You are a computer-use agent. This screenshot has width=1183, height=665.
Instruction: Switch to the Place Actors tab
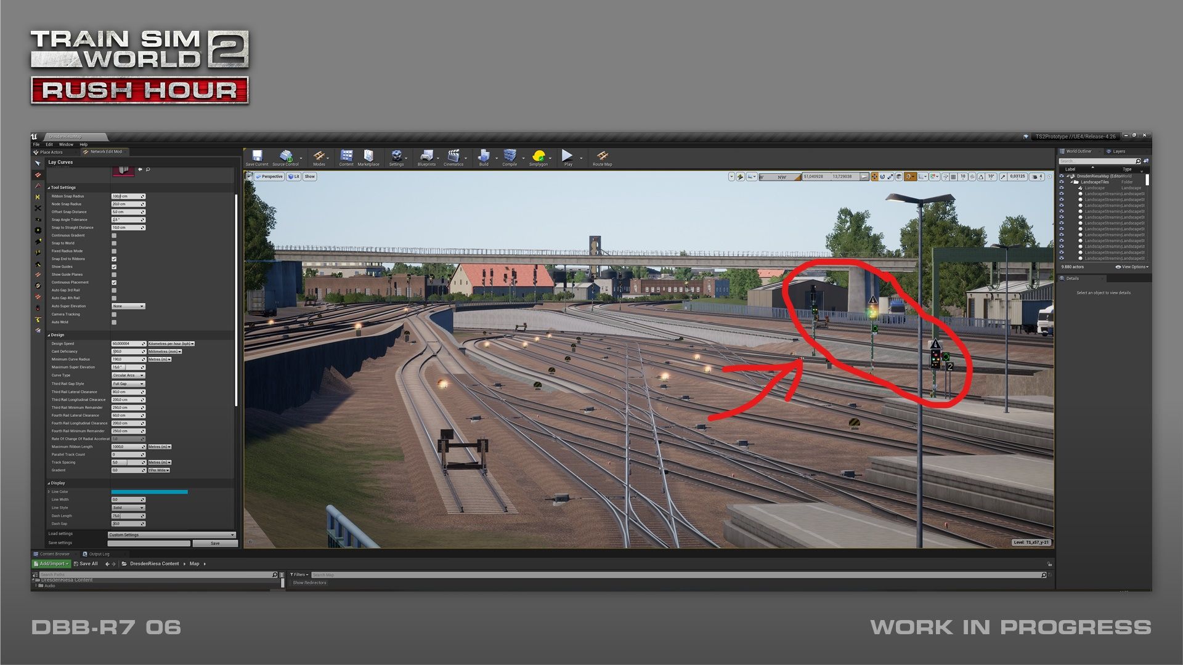[x=51, y=152]
